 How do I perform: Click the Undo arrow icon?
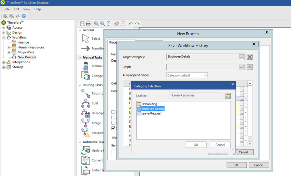point(131,24)
